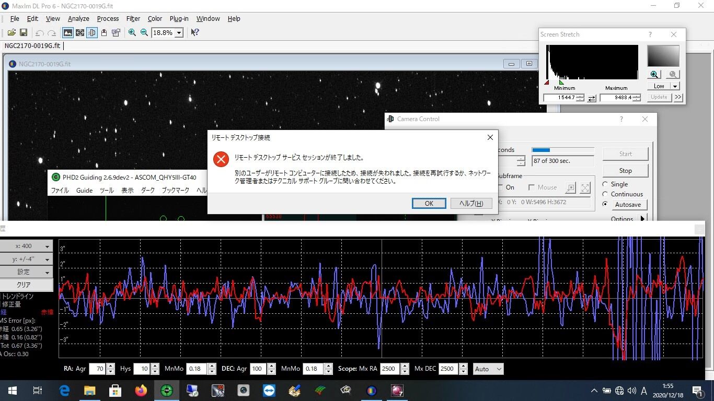Open the MaxIm File menu
The height and width of the screenshot is (401, 714).
[15, 18]
